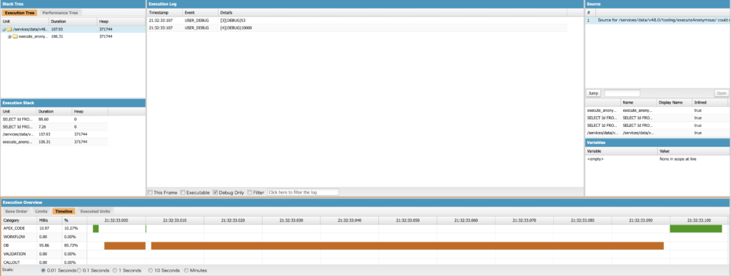Open the Limits tab in Execution Overview

tap(41, 211)
